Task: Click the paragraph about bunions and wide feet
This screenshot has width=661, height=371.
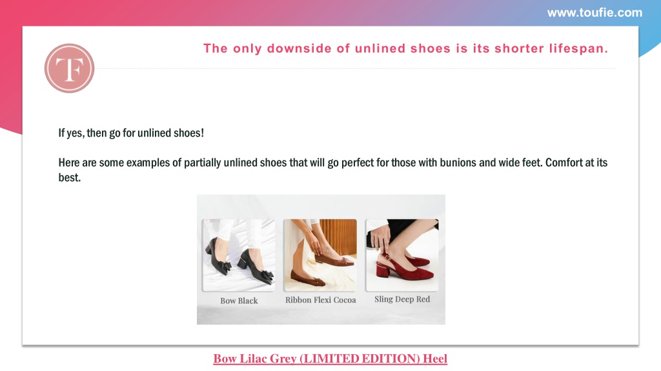Action: 332,170
